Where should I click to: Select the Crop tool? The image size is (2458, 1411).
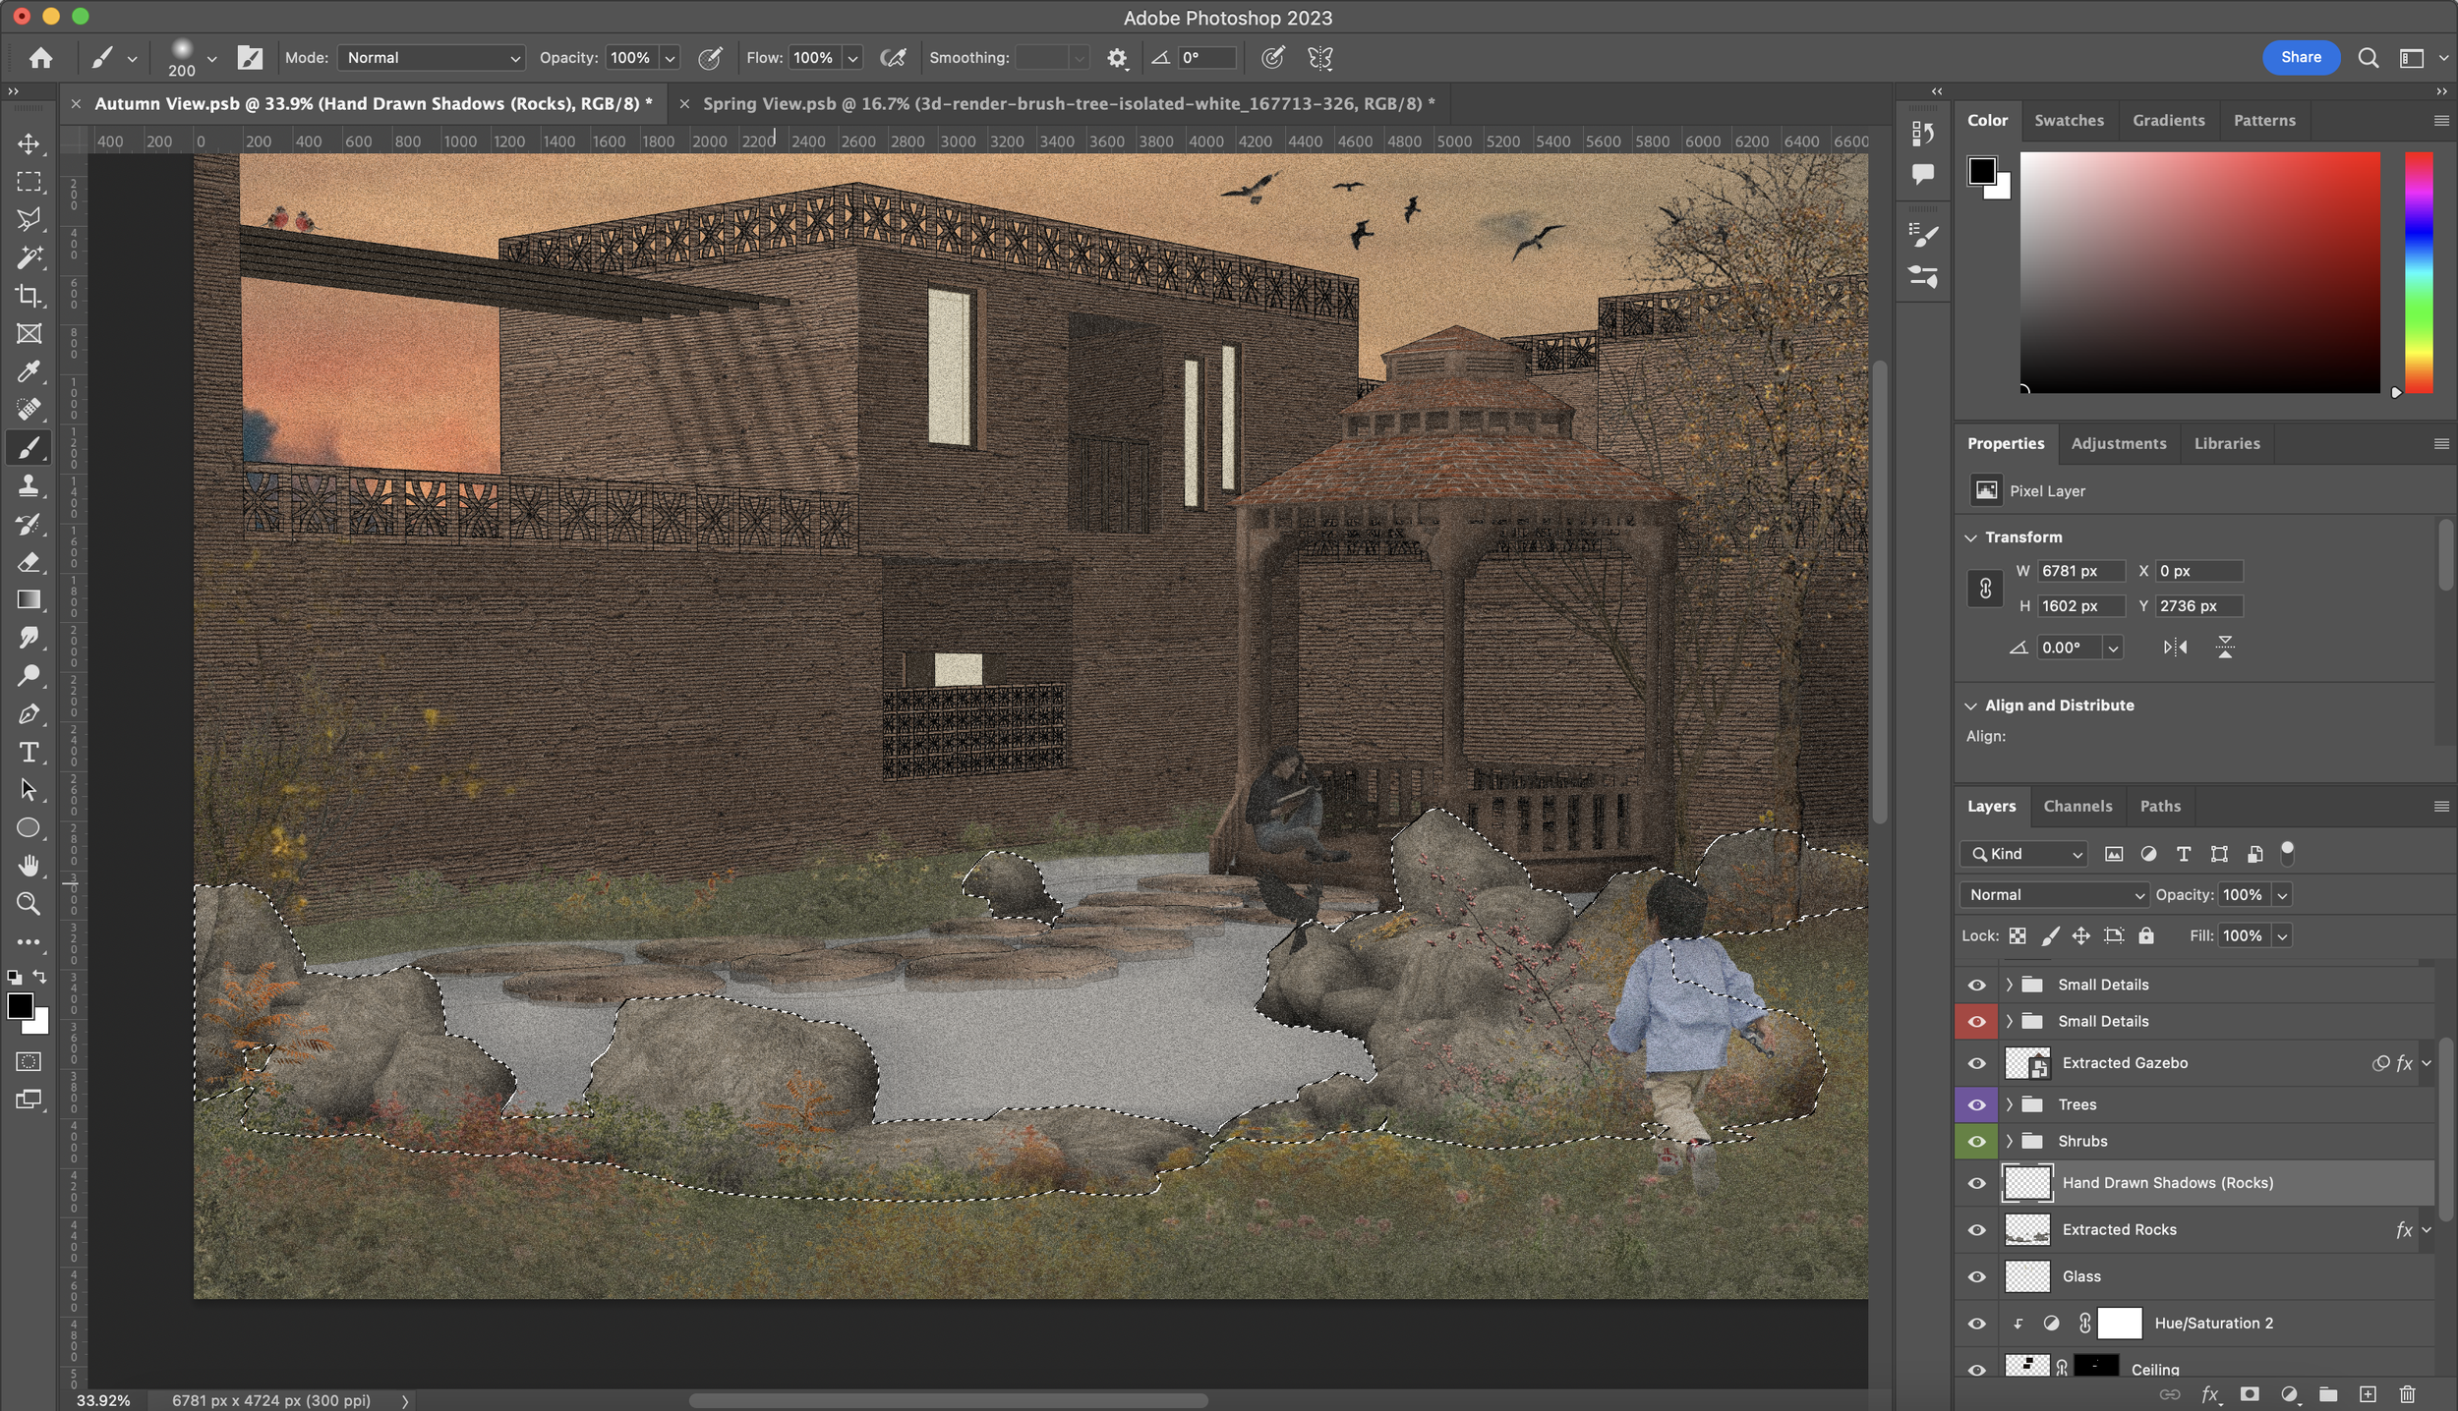click(x=29, y=296)
